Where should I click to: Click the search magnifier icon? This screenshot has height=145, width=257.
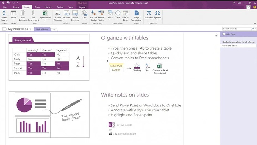click(x=253, y=29)
